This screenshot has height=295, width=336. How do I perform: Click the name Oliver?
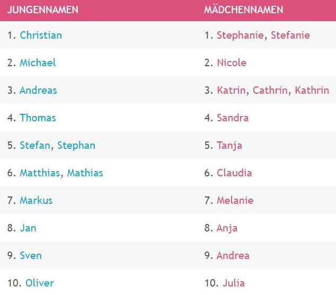pos(40,283)
